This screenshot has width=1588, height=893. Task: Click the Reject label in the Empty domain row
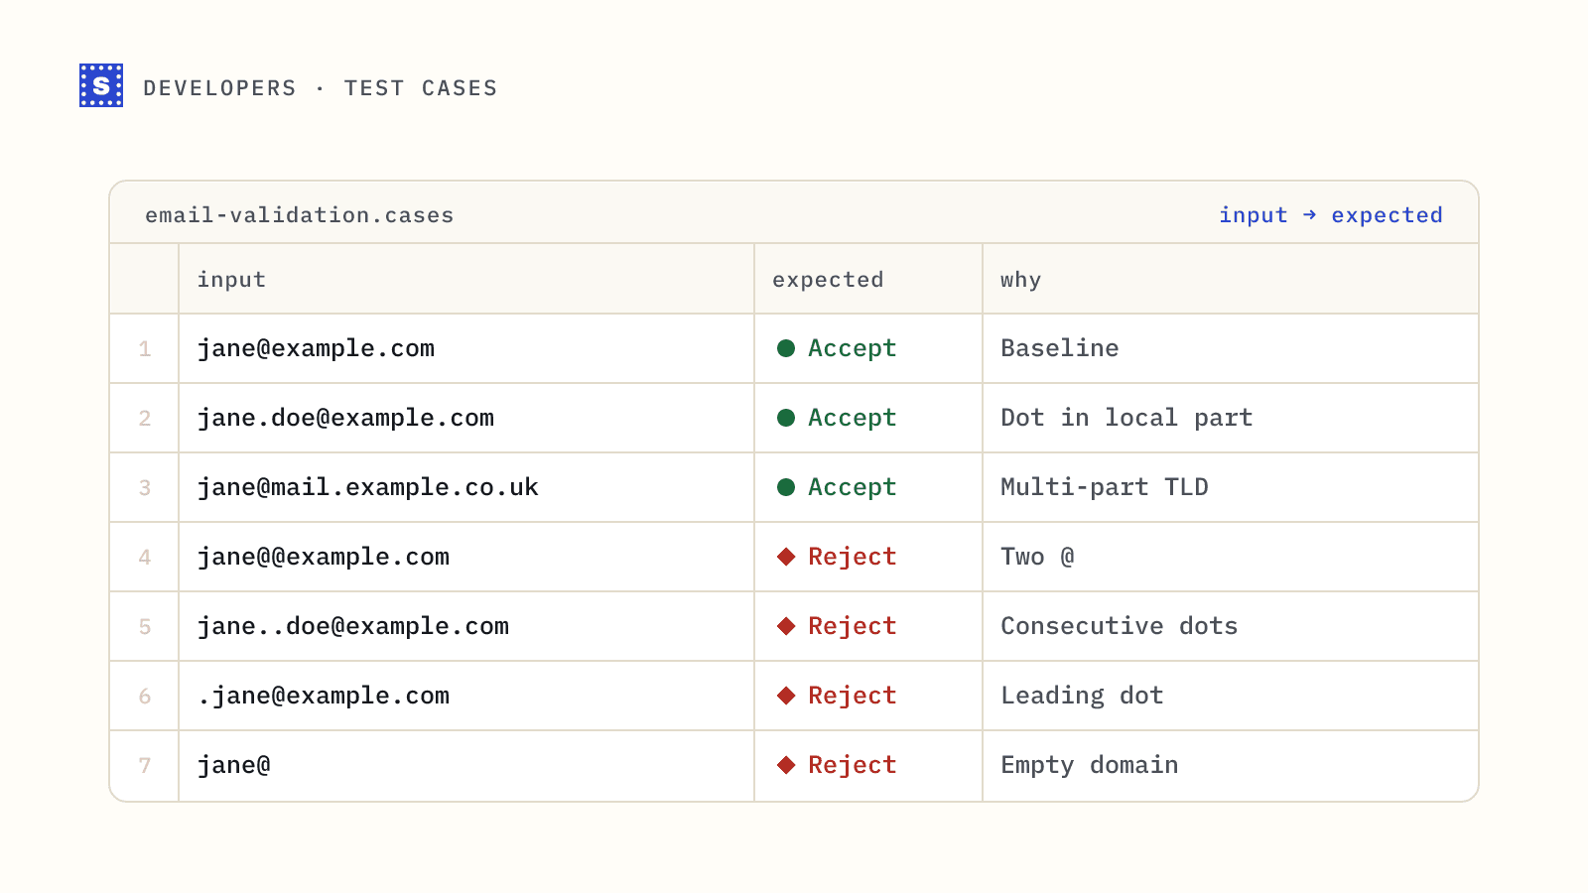pyautogui.click(x=852, y=765)
